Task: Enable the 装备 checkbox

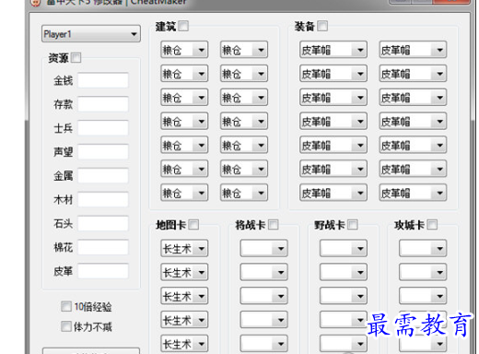Action: click(322, 26)
